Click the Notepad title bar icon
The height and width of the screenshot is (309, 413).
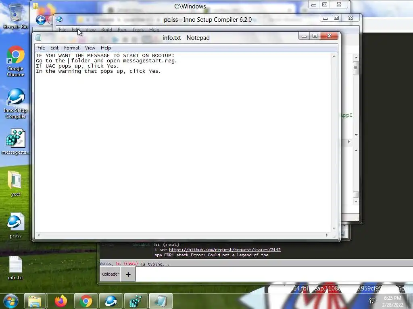pyautogui.click(x=38, y=37)
